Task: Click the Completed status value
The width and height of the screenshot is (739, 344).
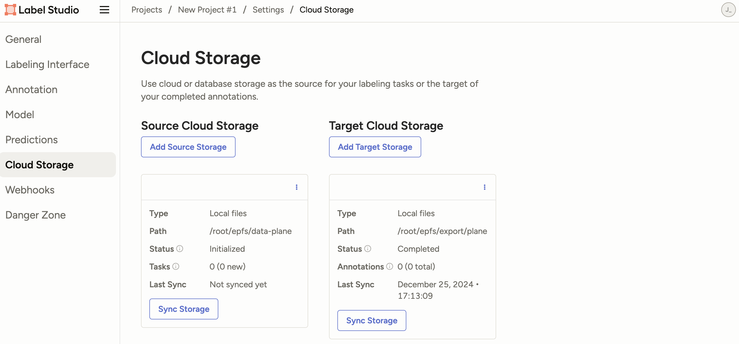Action: coord(418,249)
